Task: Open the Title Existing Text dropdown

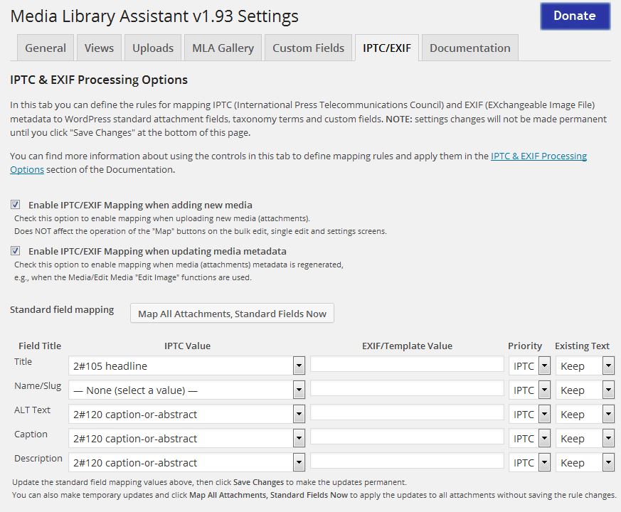Action: click(x=585, y=366)
